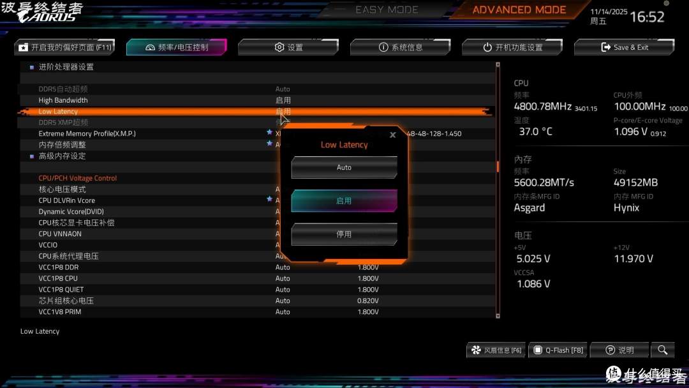Viewport: 689px width, 388px height.
Task: Open High Bandwidth setting 启用 value
Action: point(283,100)
